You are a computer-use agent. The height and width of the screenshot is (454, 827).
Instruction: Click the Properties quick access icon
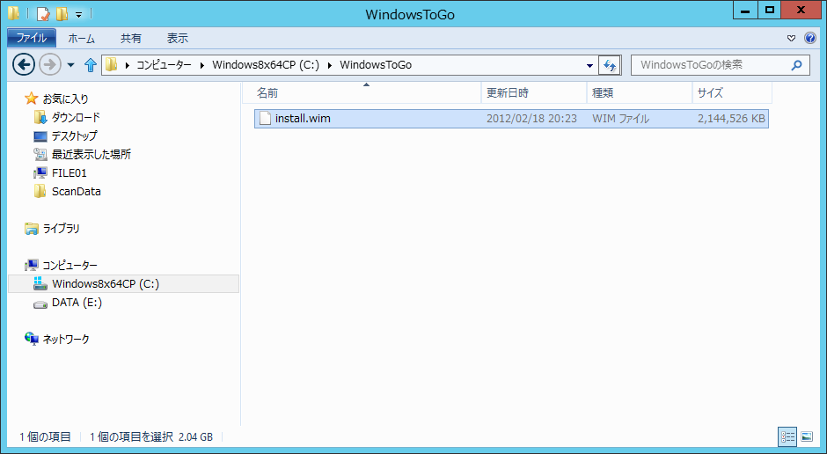[x=43, y=14]
